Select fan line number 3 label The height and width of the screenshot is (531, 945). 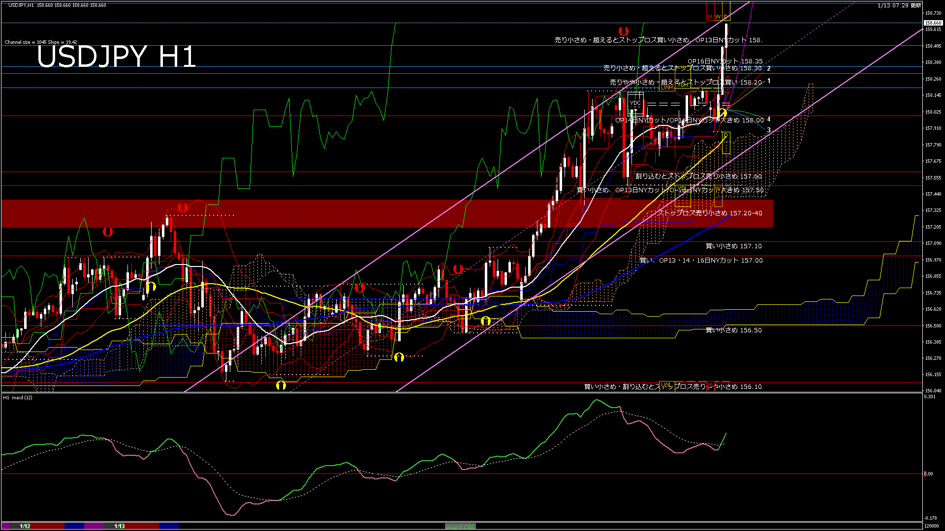(769, 130)
